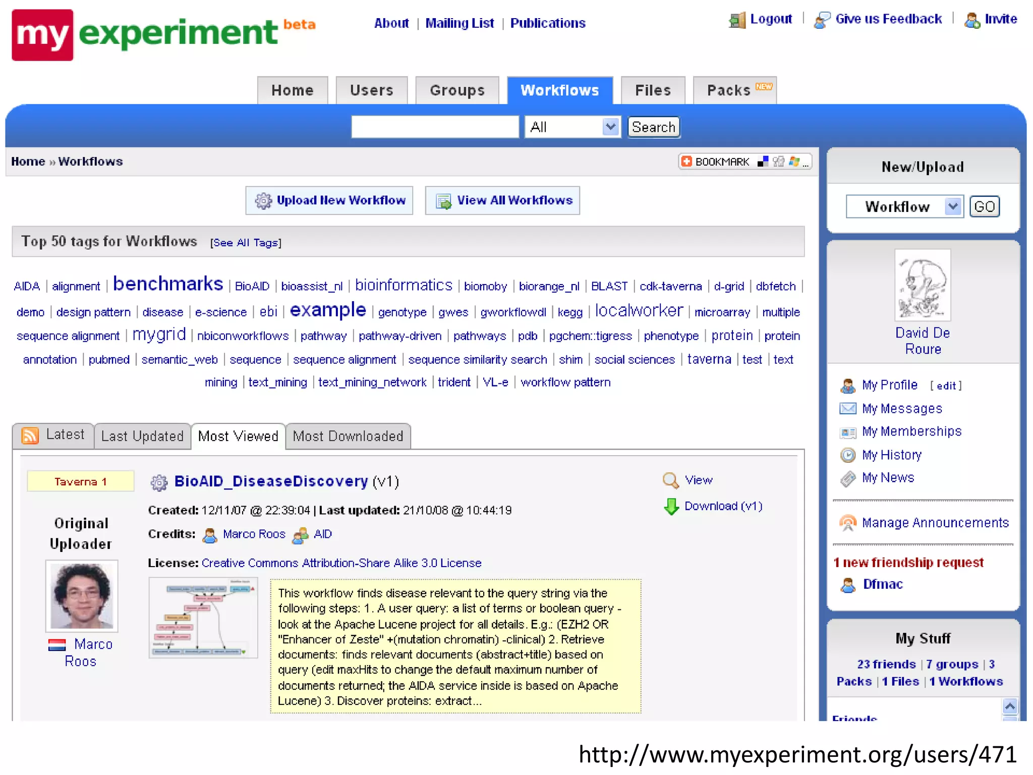The width and height of the screenshot is (1033, 775).
Task: Click the gear icon beside BioAID_DiseaseDiscovery
Action: (159, 482)
